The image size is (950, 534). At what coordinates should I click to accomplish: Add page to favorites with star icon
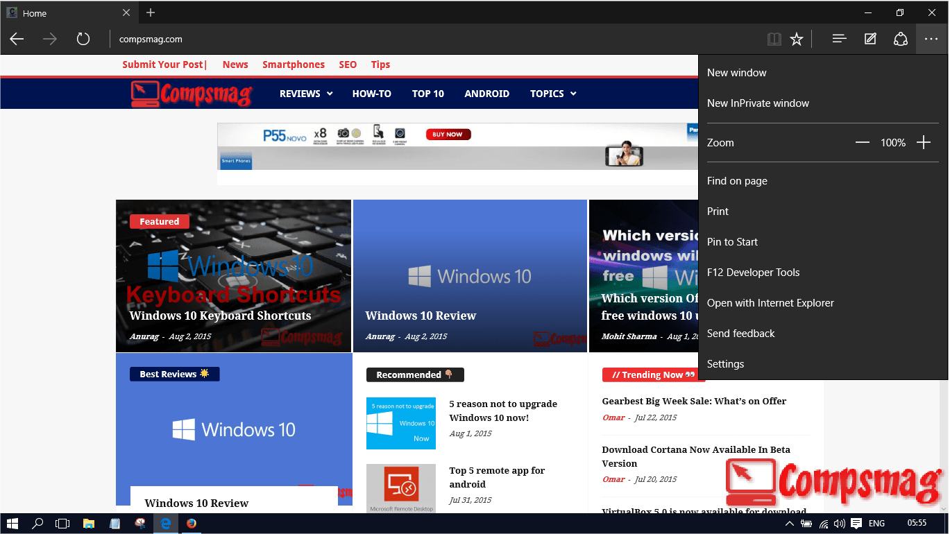click(x=797, y=39)
